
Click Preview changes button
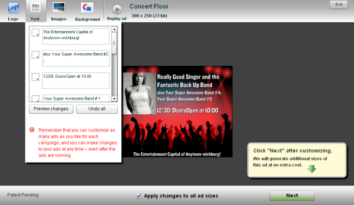(51, 109)
